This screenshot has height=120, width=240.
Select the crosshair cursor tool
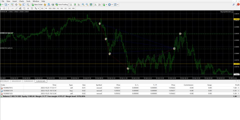[x=4, y=8]
